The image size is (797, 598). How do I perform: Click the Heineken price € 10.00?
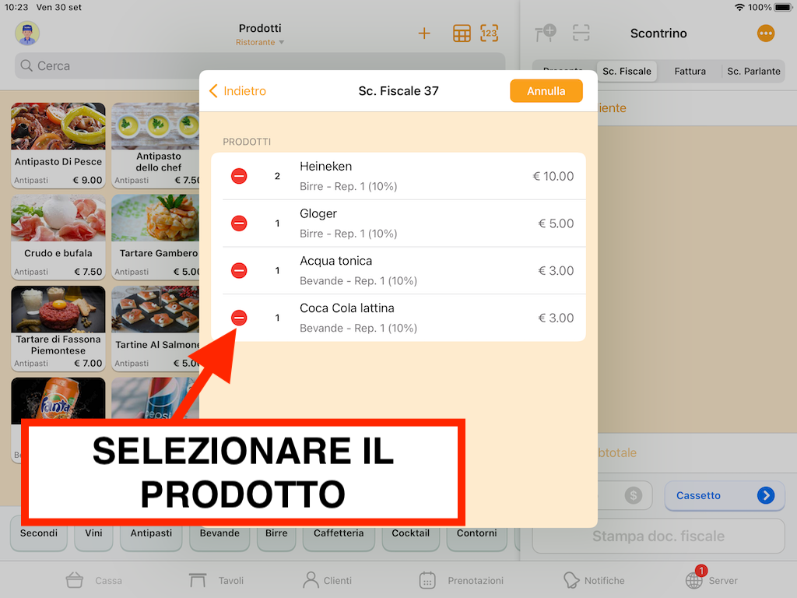[x=553, y=176]
